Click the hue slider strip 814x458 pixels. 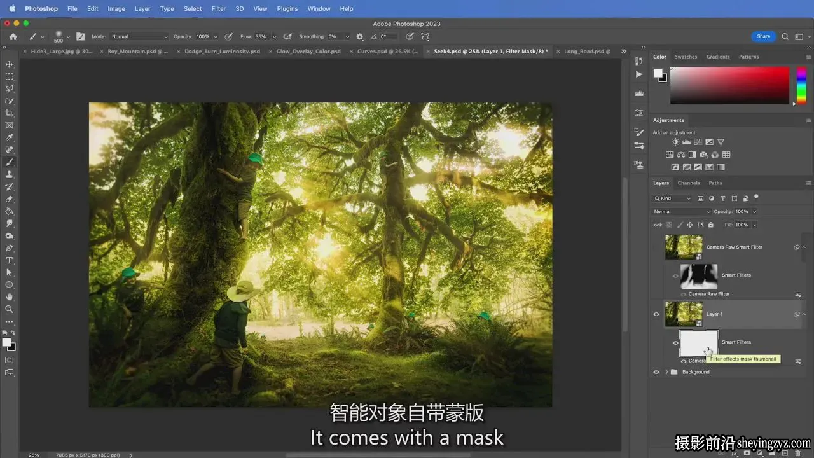coord(801,85)
